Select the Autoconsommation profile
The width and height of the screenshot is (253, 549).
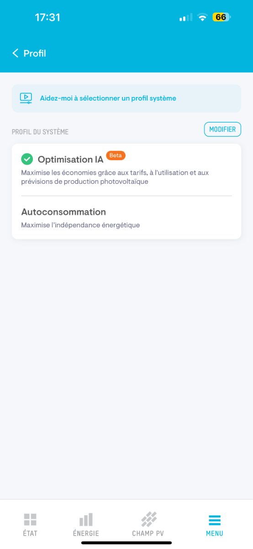point(126,218)
